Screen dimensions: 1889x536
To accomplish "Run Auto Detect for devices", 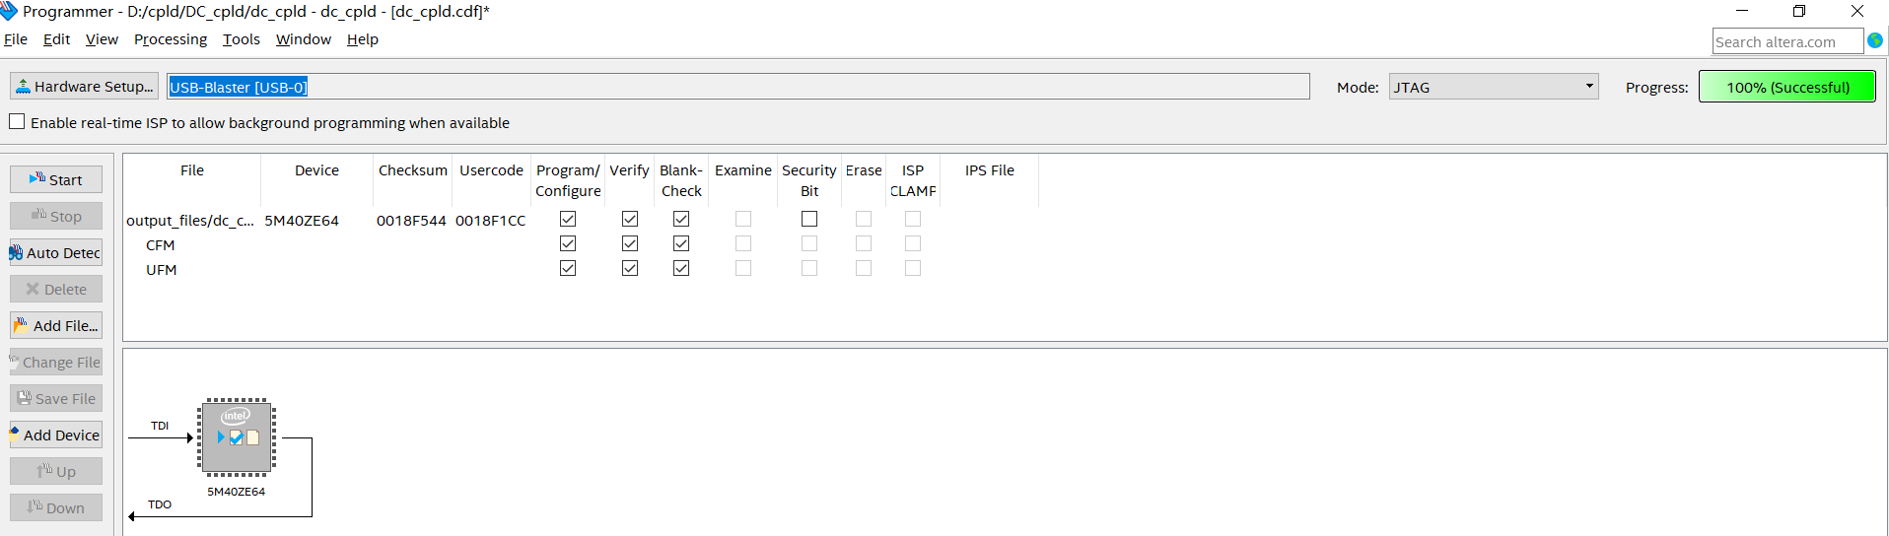I will click(x=56, y=252).
